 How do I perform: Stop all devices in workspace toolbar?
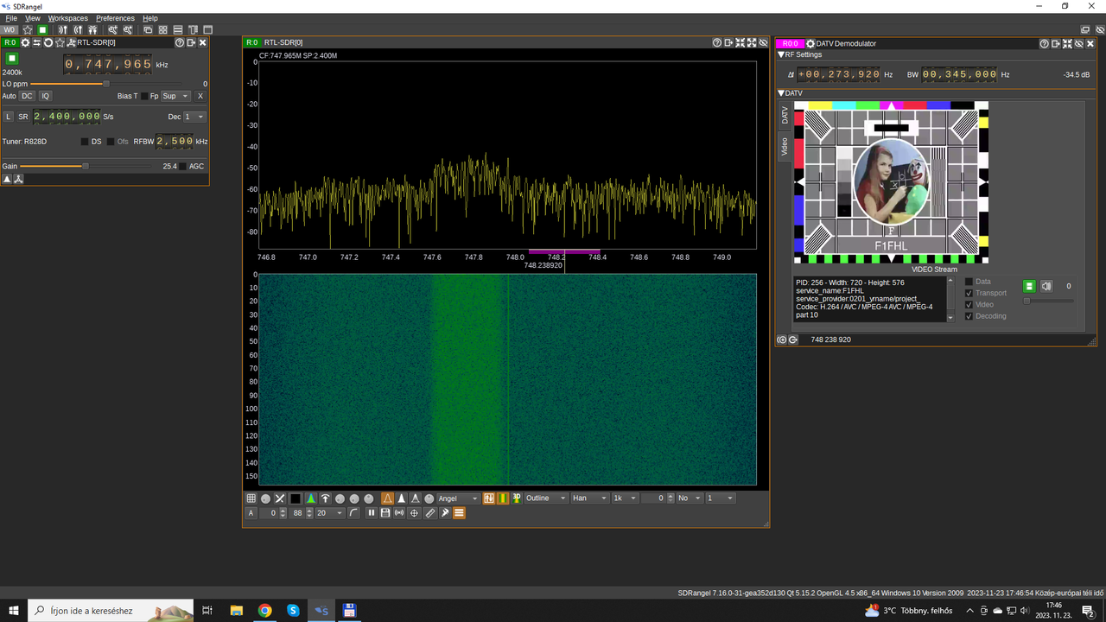pos(42,29)
